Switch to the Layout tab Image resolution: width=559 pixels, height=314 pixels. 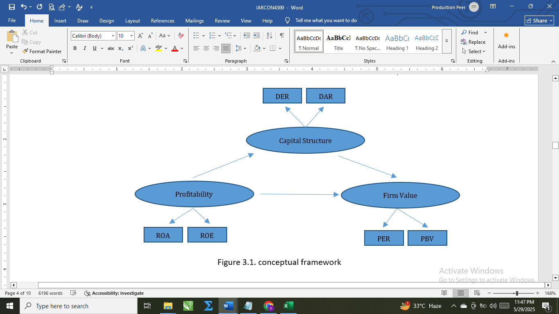pyautogui.click(x=132, y=20)
